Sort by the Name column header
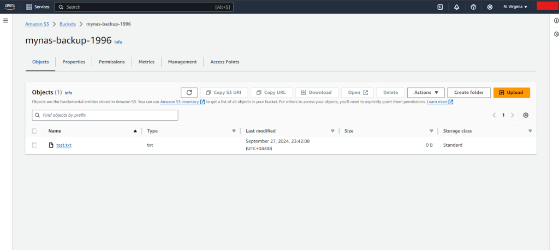The height and width of the screenshot is (250, 559). point(55,131)
